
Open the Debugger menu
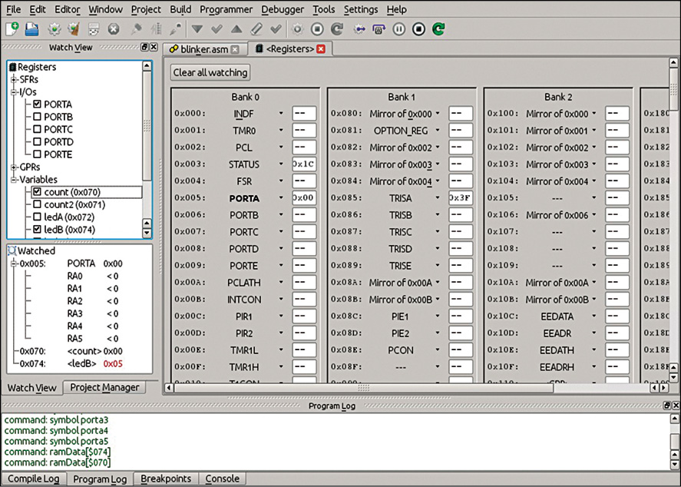[x=282, y=9]
